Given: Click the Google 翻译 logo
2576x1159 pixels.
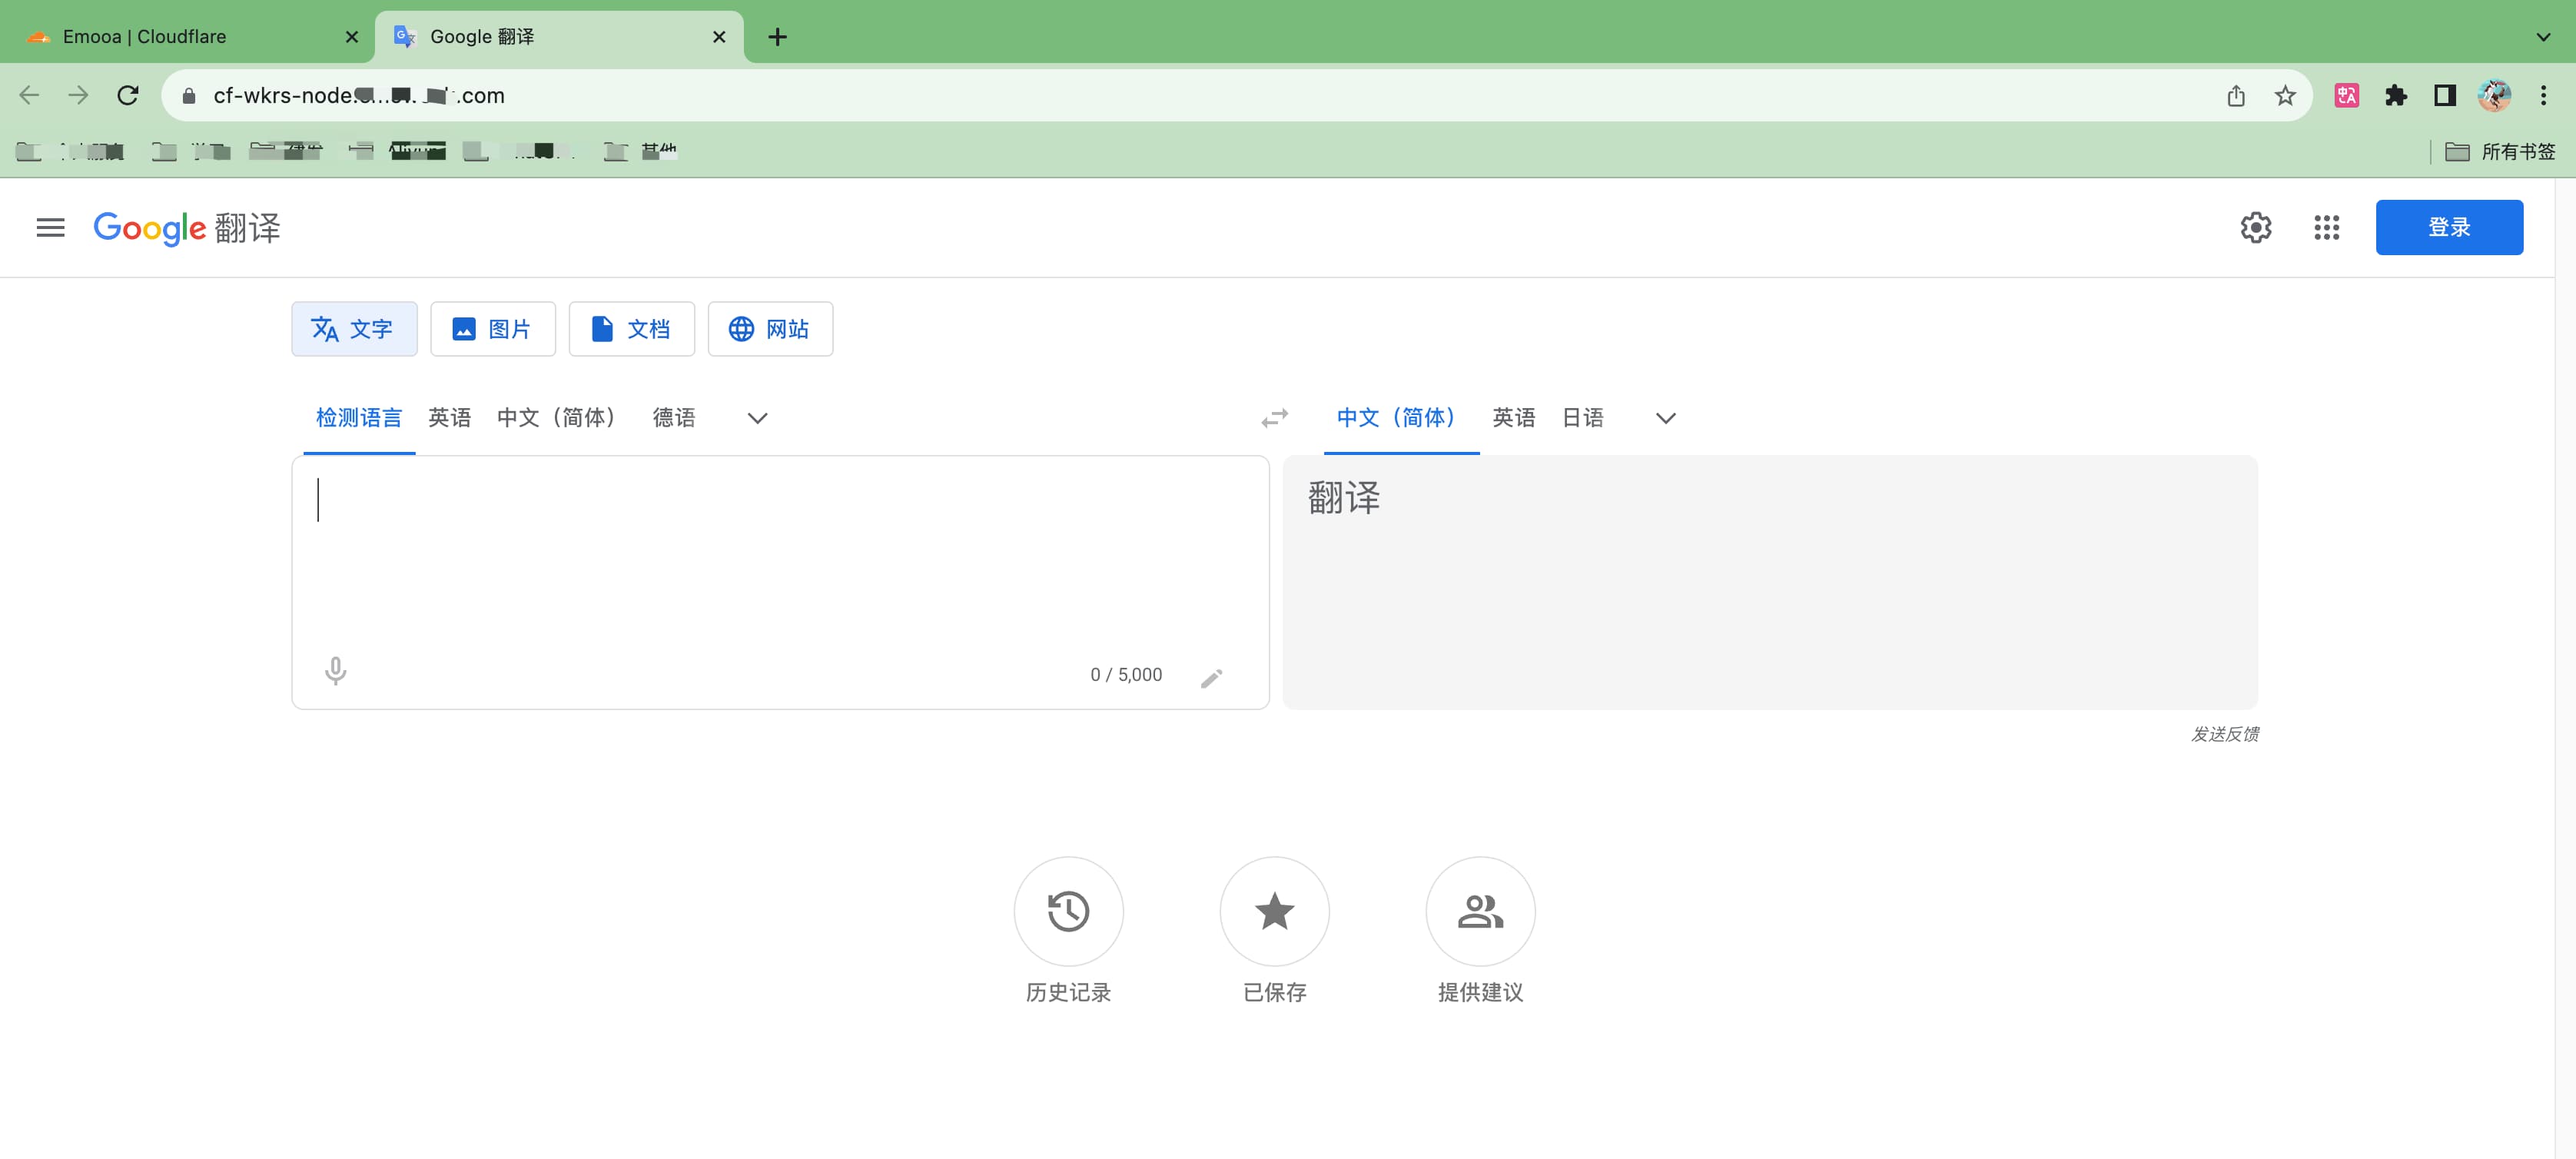Looking at the screenshot, I should coord(187,228).
